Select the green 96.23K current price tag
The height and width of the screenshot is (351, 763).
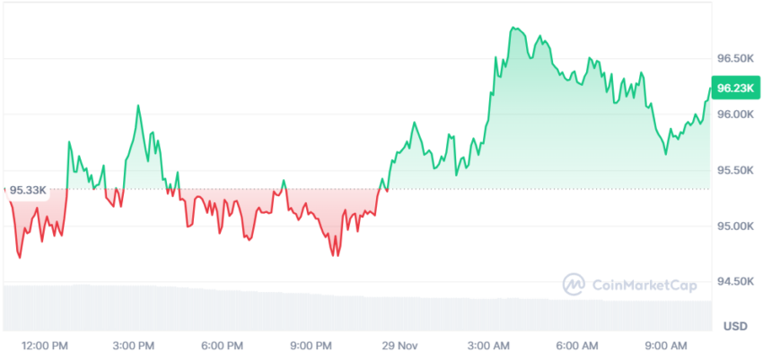(x=735, y=88)
